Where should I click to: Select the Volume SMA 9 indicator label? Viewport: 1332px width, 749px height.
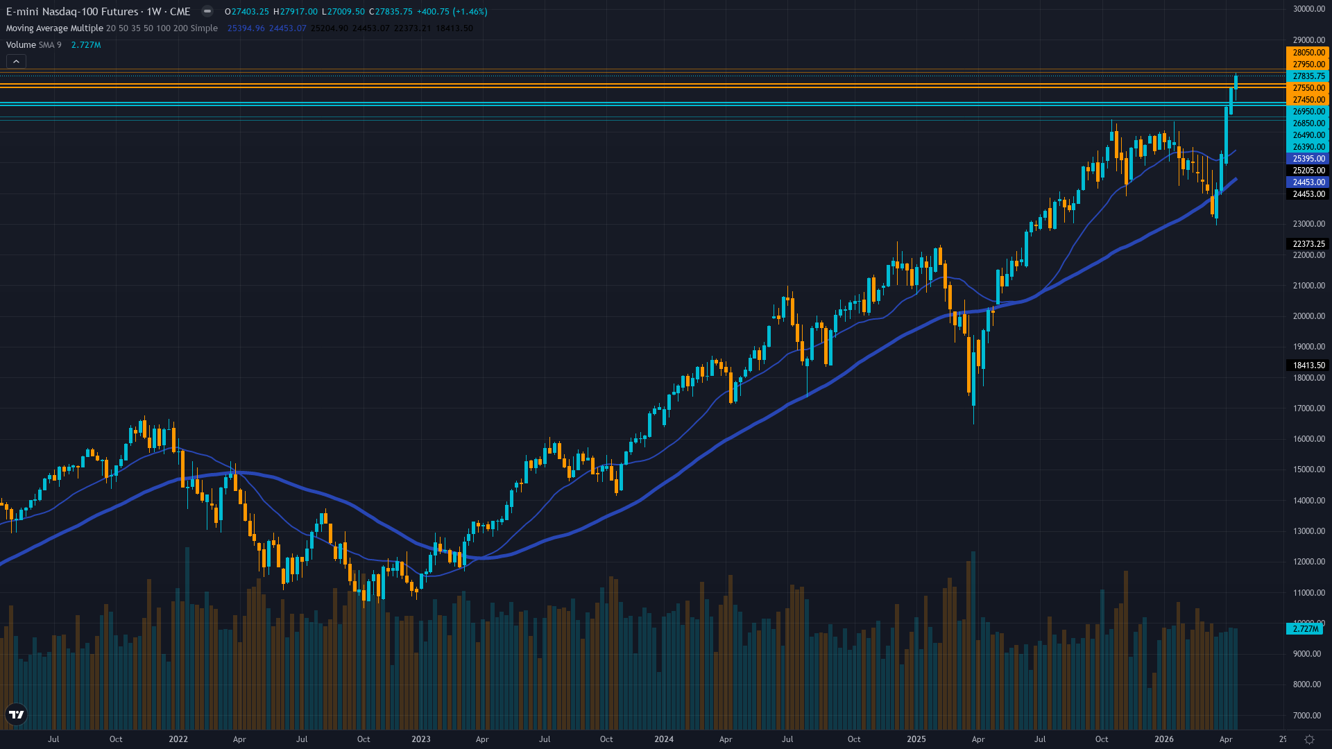coord(33,45)
